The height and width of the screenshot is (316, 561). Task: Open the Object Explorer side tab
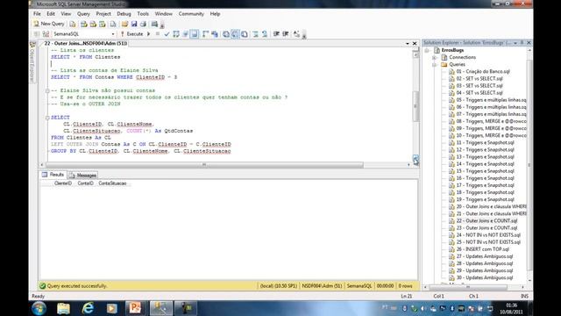pyautogui.click(x=32, y=62)
